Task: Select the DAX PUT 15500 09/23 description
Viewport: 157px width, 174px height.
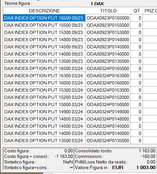Action: click(44, 25)
